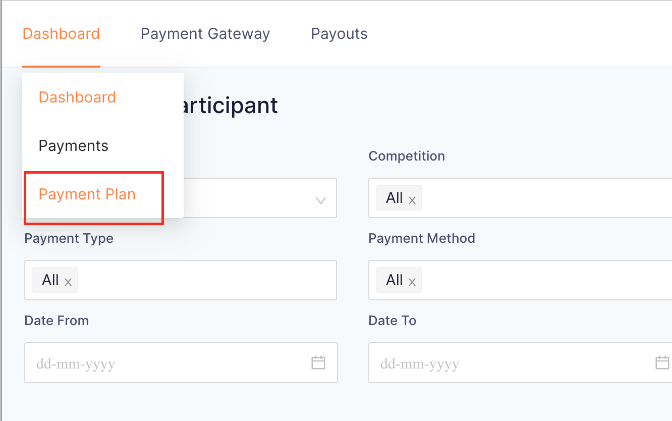
Task: Remove the All tag in Competition
Action: point(412,200)
